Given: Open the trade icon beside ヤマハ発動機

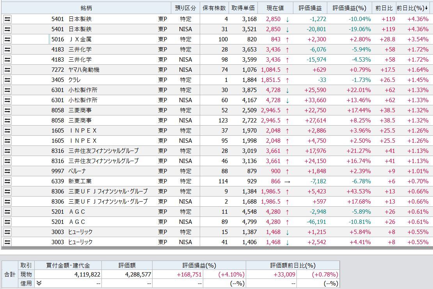Looking at the screenshot, I should (x=7, y=70).
